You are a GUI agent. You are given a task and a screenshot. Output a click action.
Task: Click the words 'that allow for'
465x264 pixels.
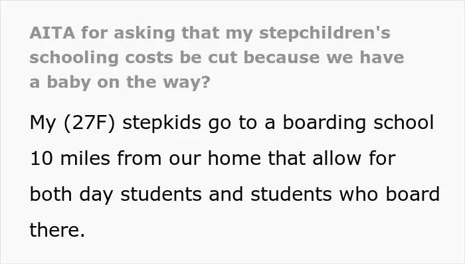332,158
